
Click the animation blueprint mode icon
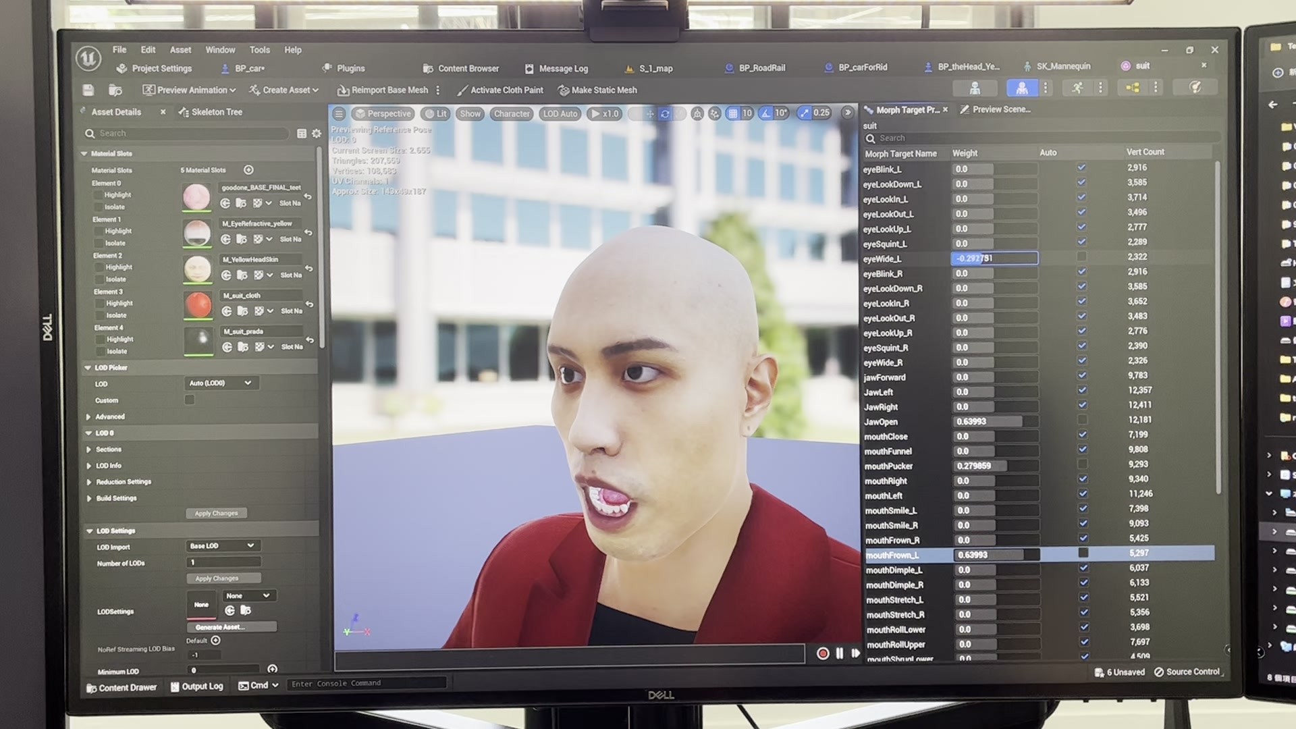tap(1133, 88)
